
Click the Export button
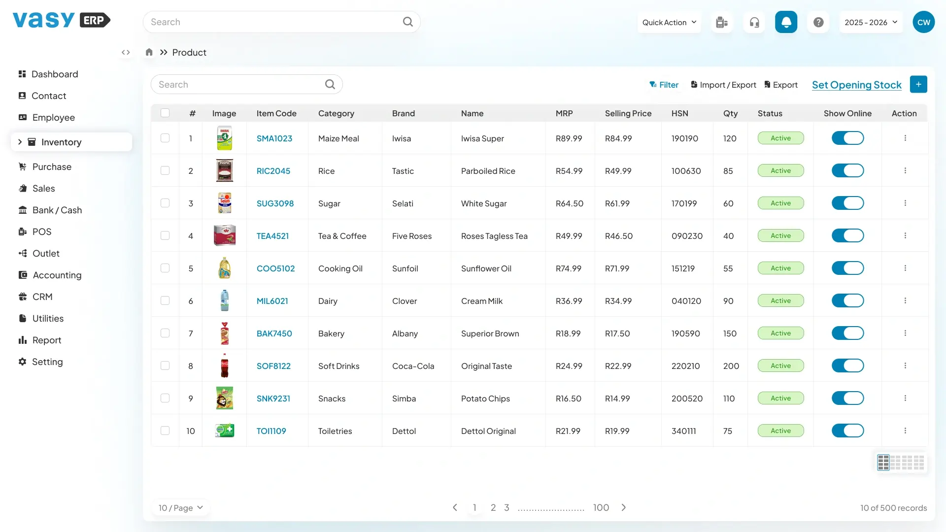[x=781, y=85]
